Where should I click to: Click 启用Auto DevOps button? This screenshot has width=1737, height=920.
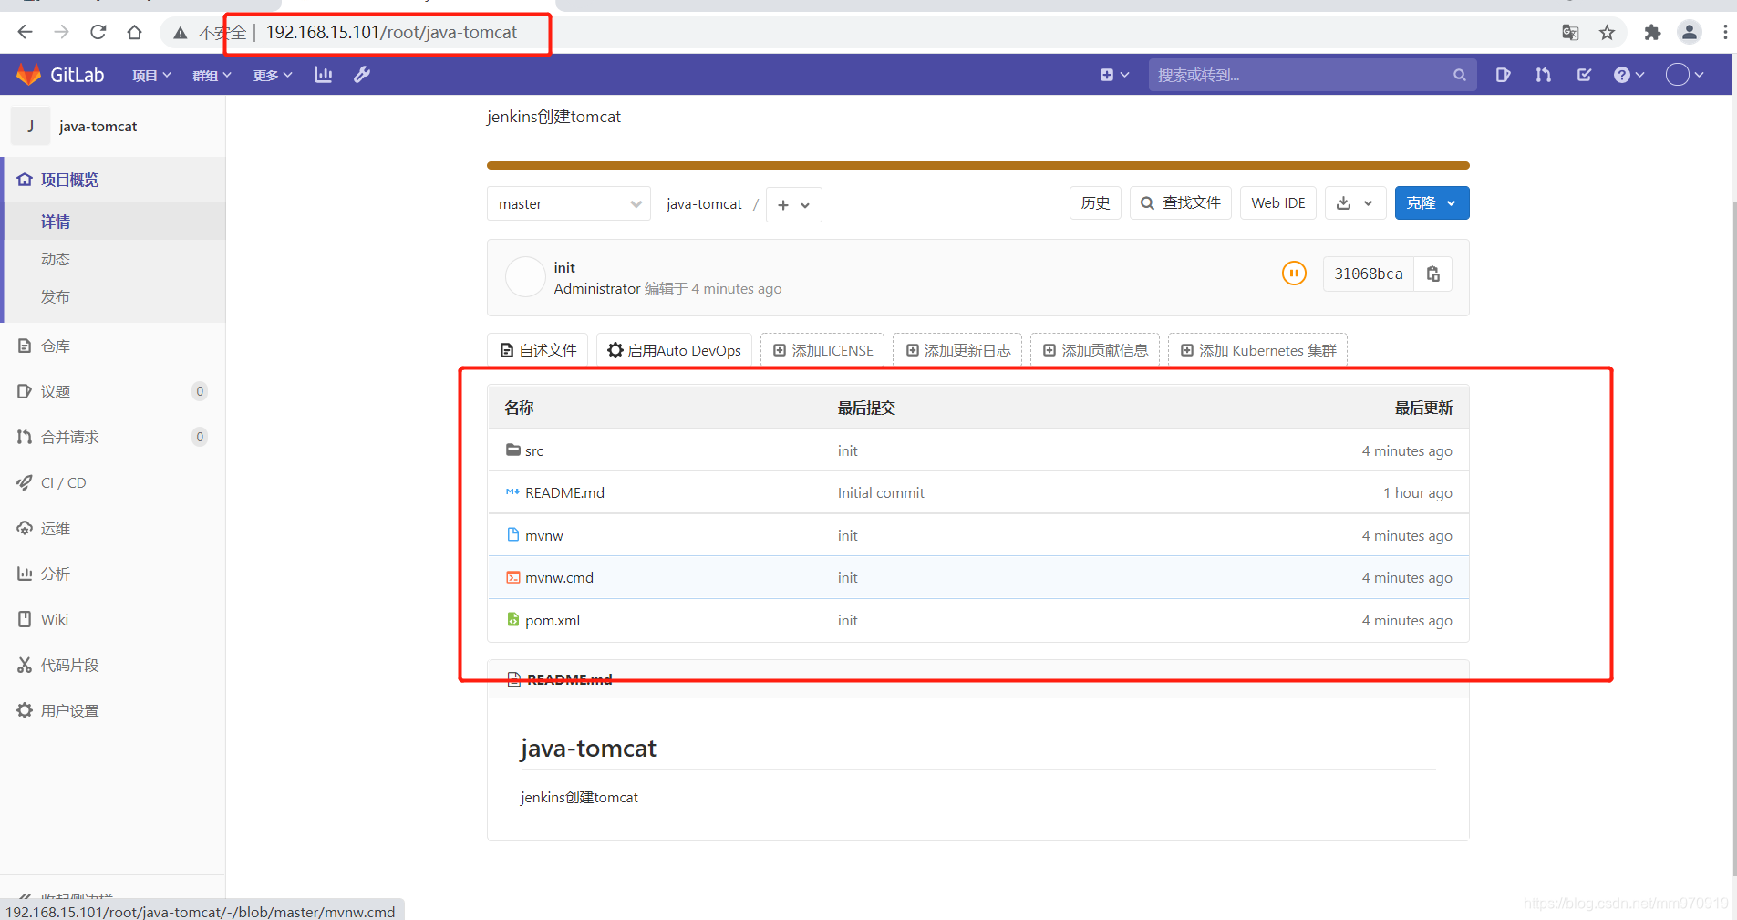pyautogui.click(x=674, y=350)
